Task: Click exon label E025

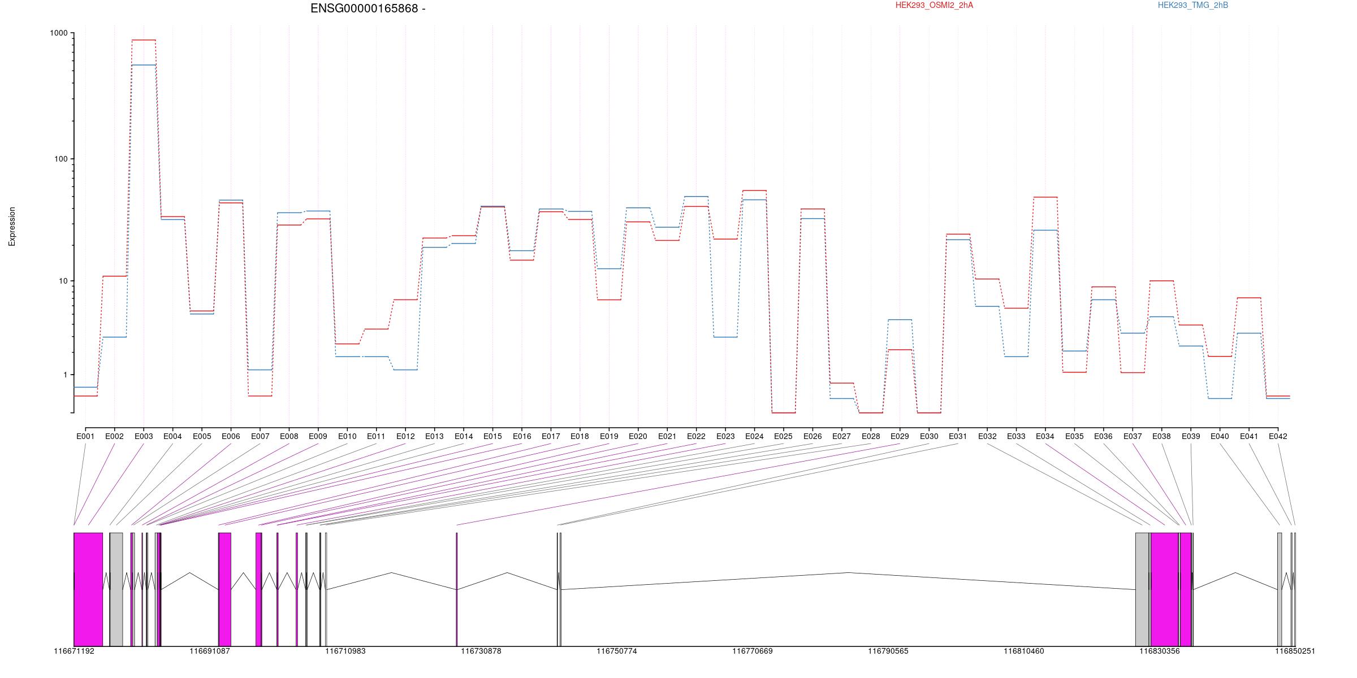Action: click(x=783, y=437)
